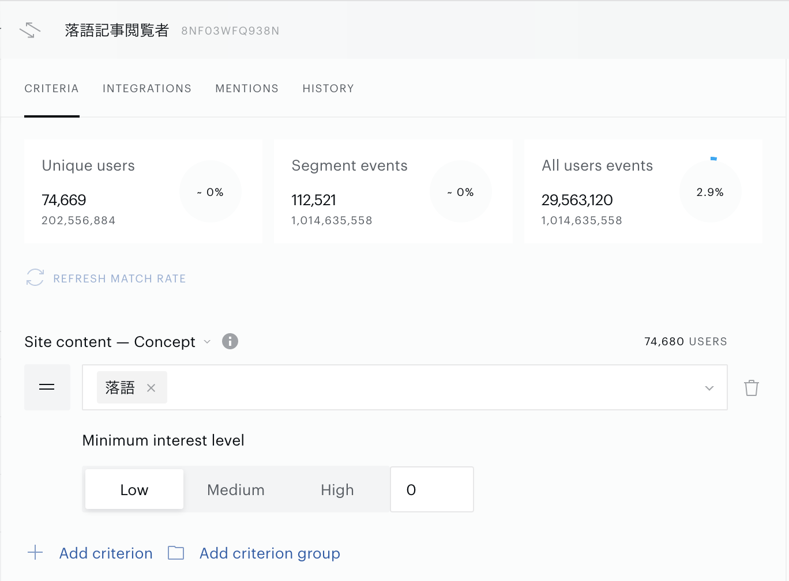Expand the Site content — Concept dropdown
This screenshot has width=789, height=581.
tap(207, 342)
